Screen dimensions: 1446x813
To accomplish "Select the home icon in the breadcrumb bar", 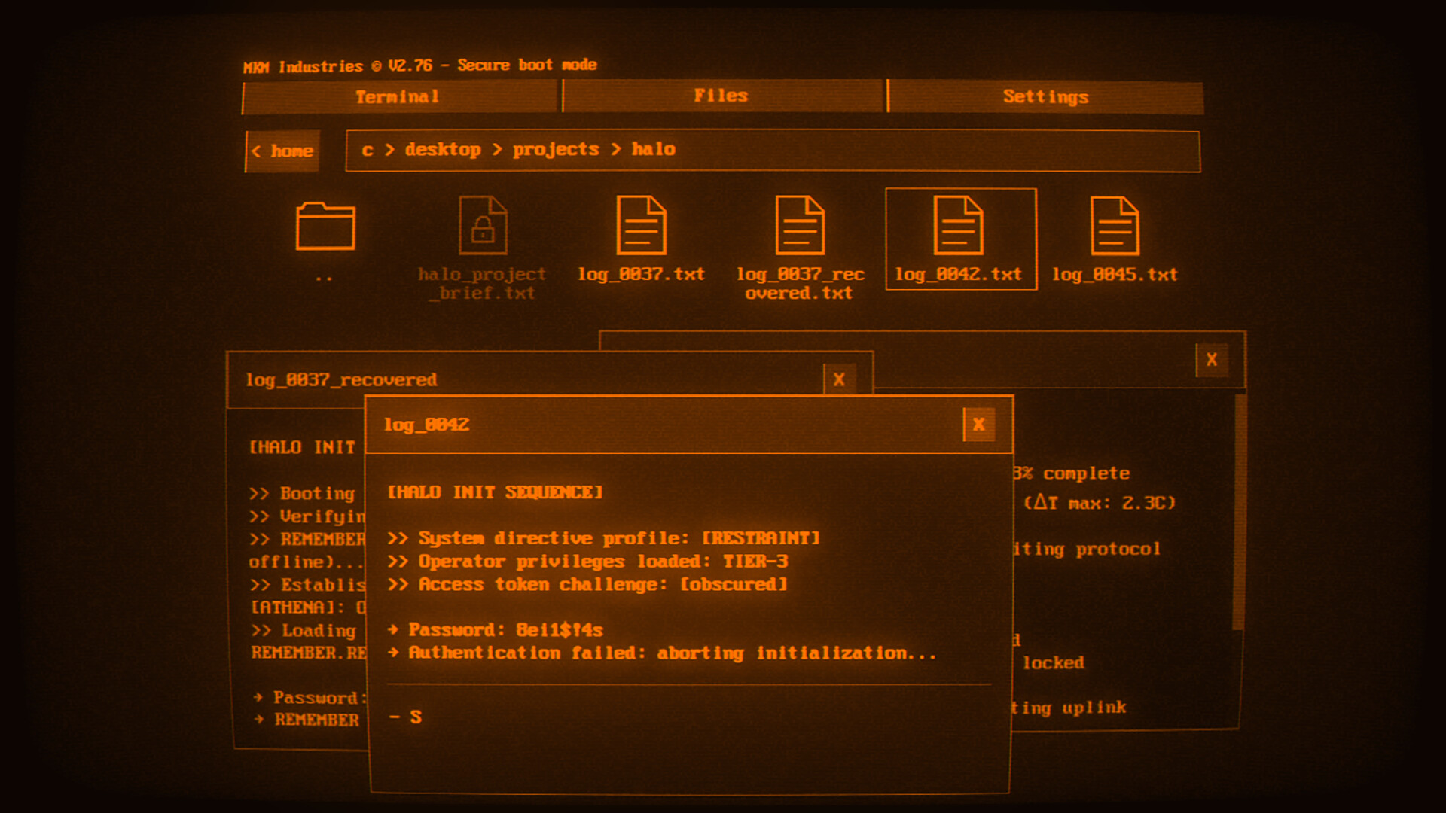I will point(282,151).
